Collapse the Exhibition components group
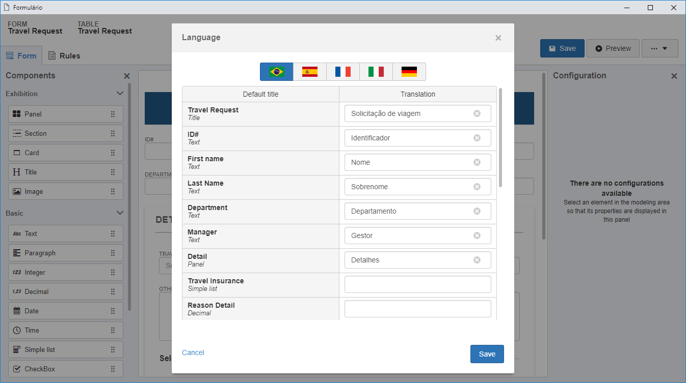 tap(120, 94)
